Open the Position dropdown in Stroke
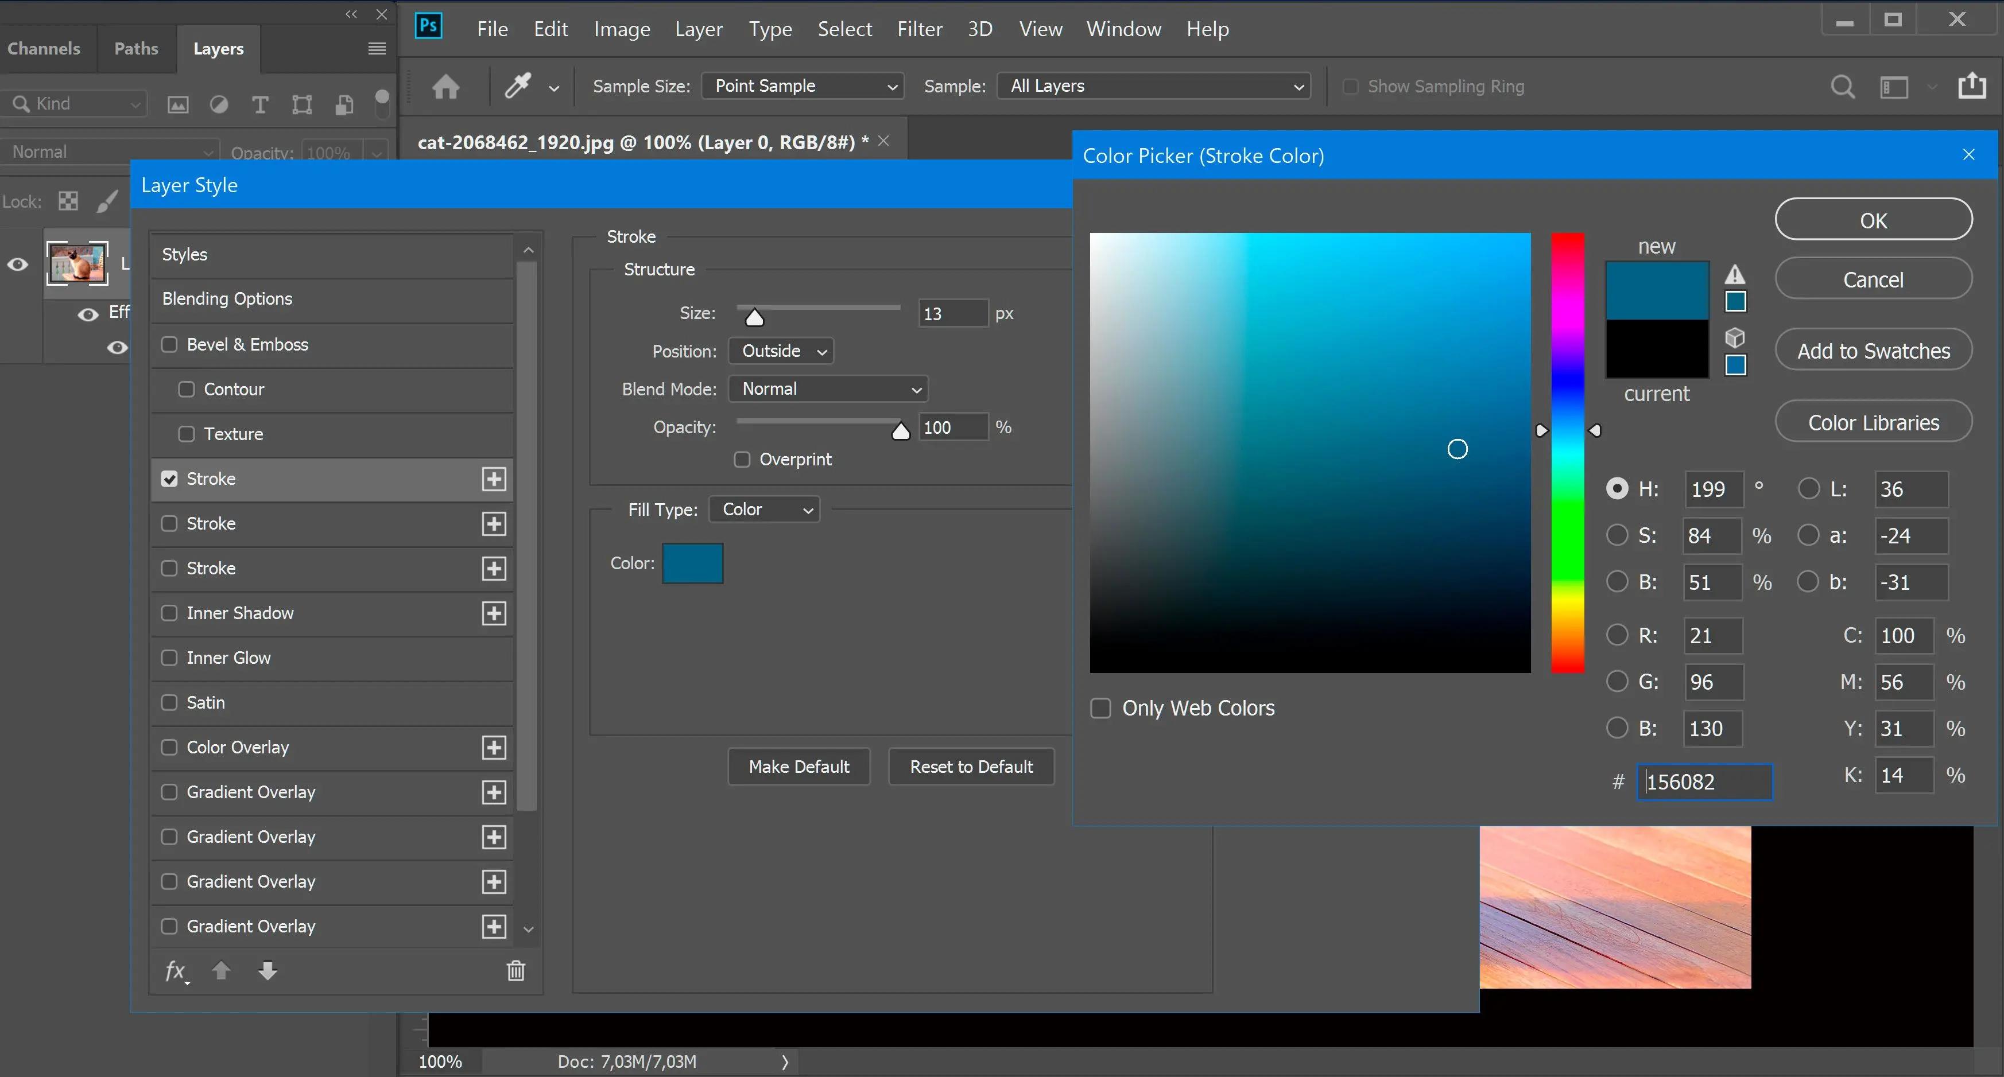 click(781, 350)
